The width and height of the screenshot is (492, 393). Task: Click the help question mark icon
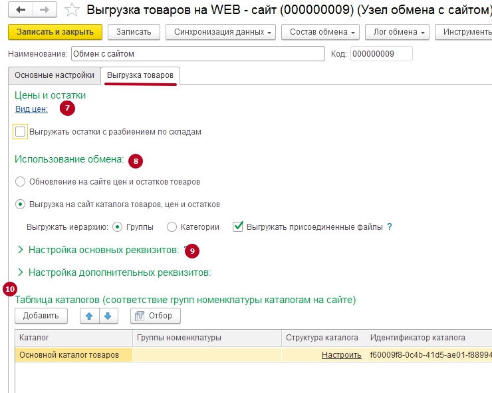[x=390, y=227]
